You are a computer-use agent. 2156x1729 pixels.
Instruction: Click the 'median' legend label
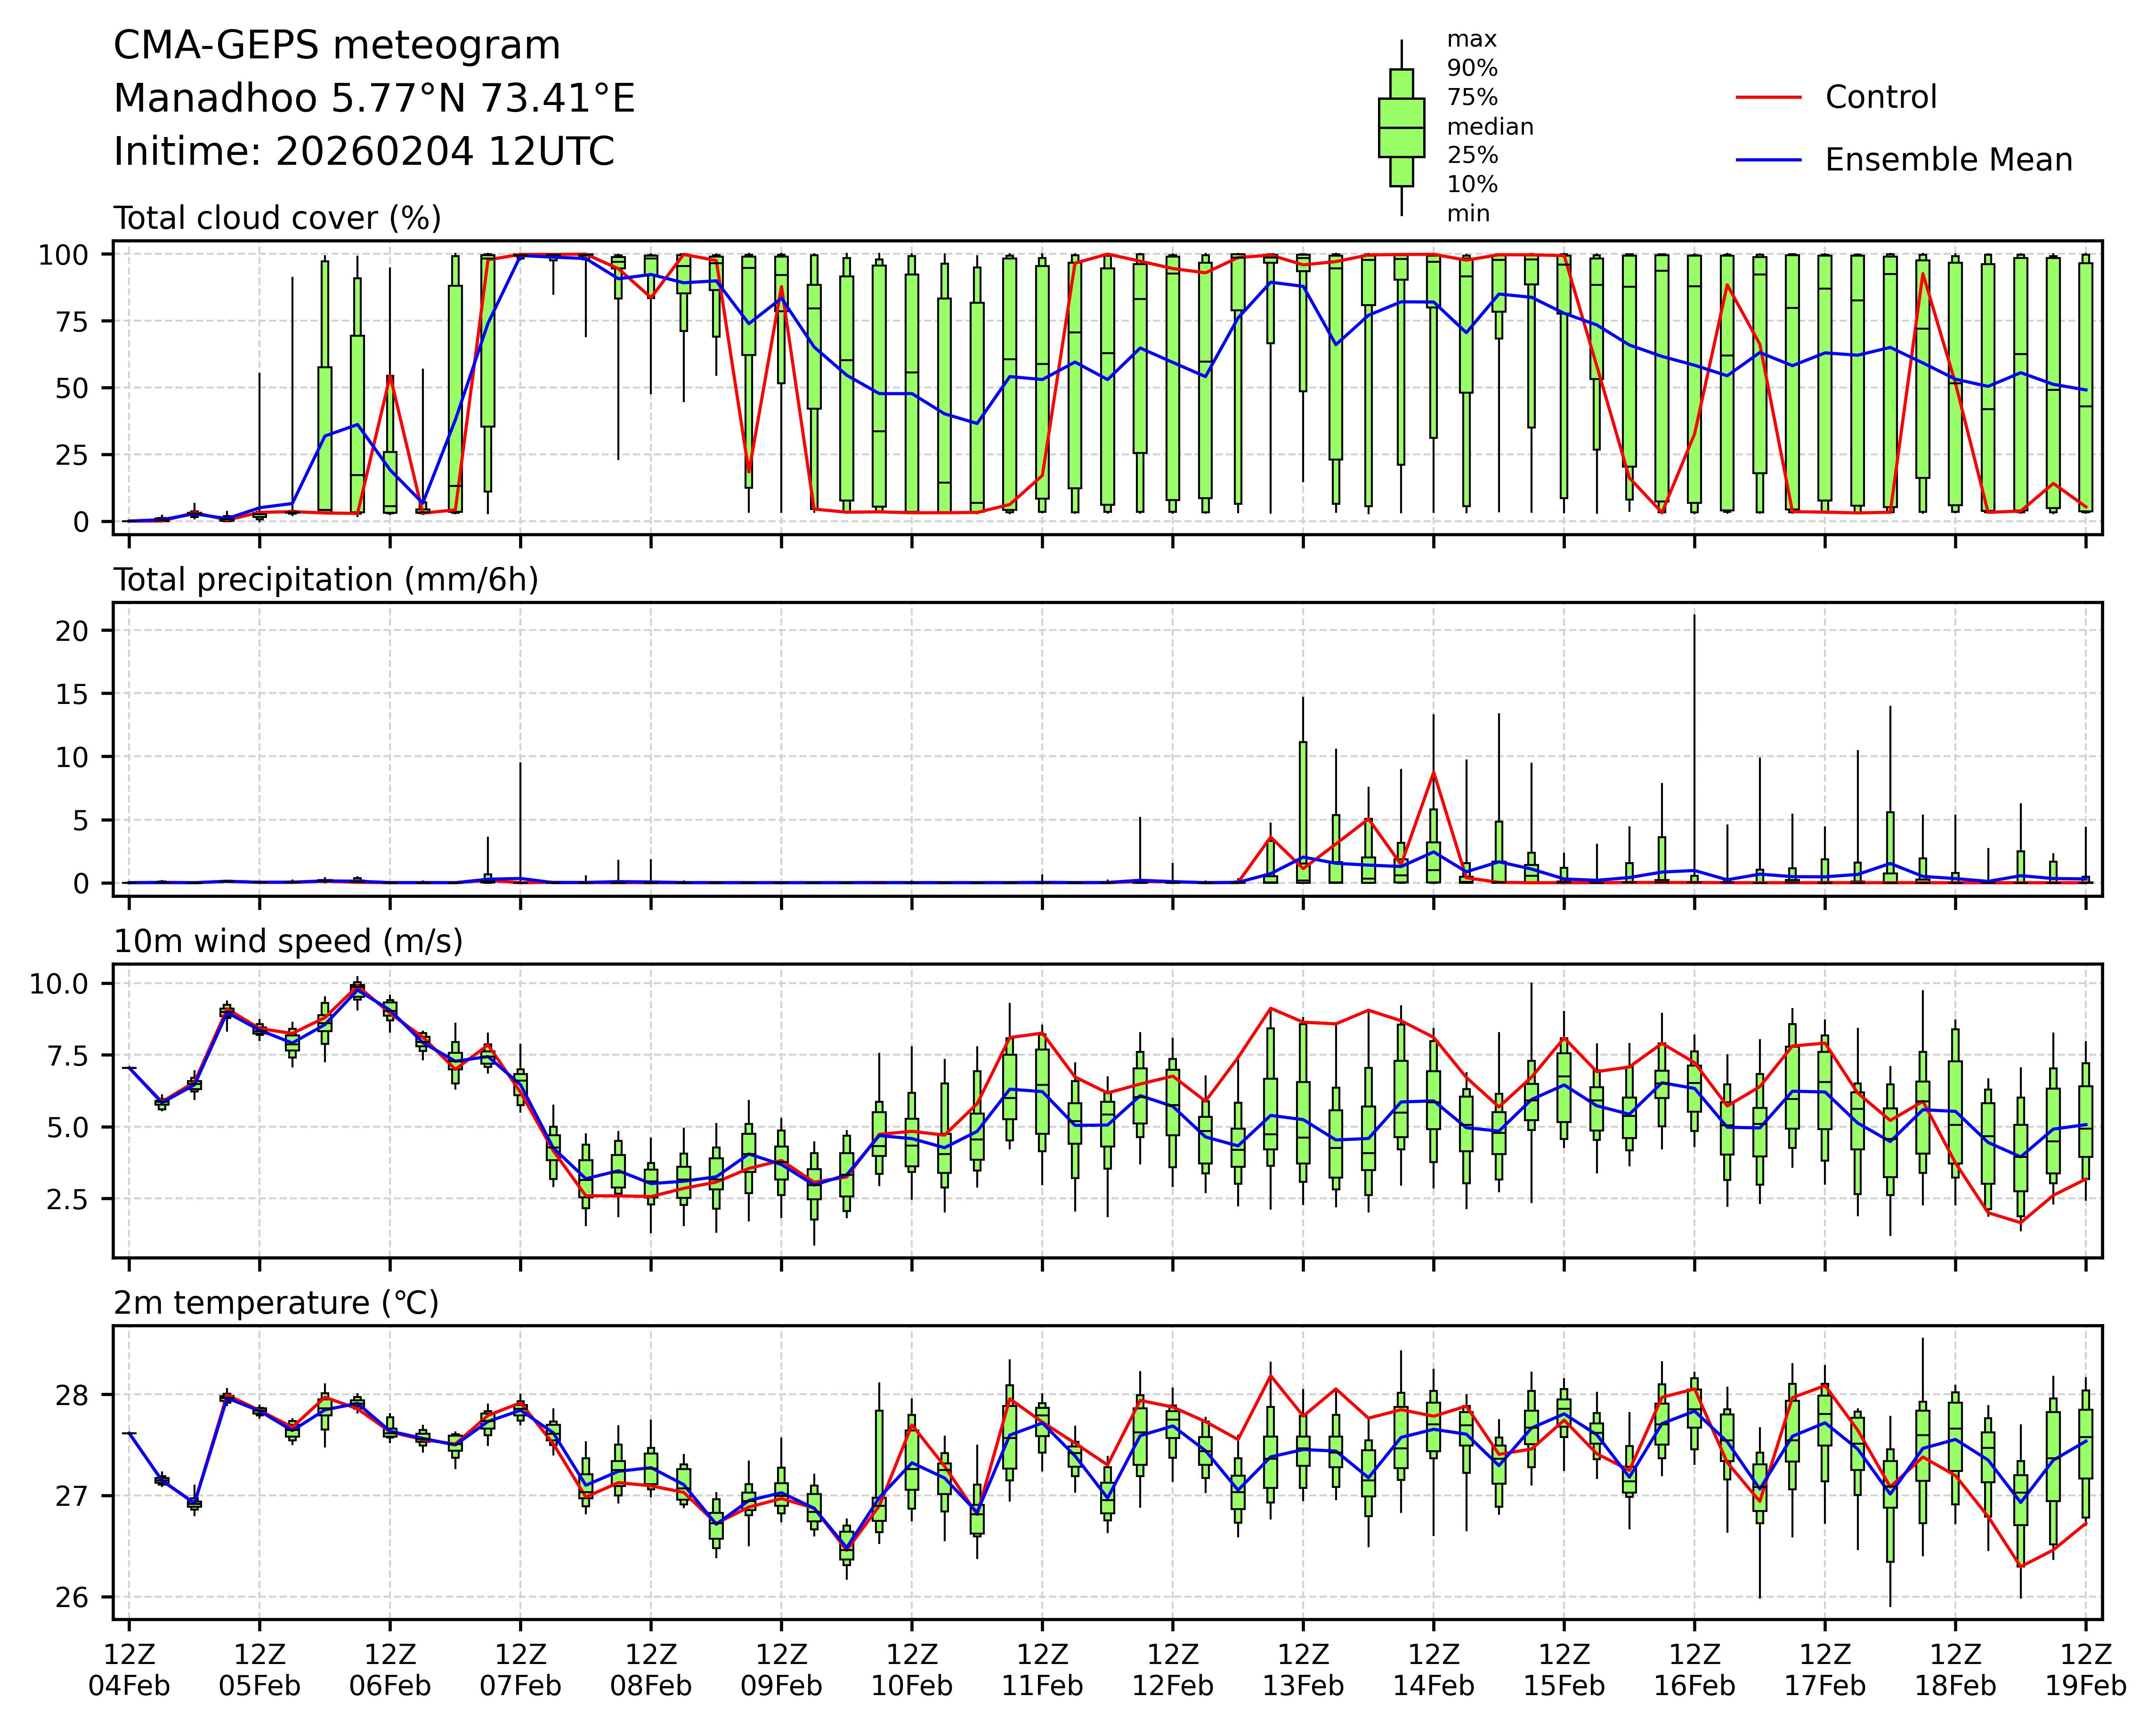[1489, 127]
